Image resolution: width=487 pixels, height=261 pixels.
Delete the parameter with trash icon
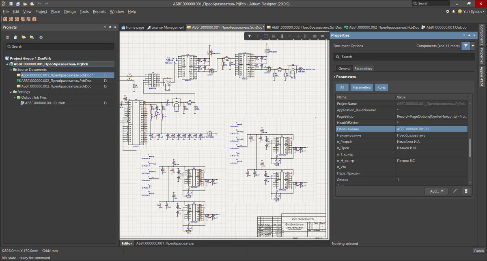point(466,191)
